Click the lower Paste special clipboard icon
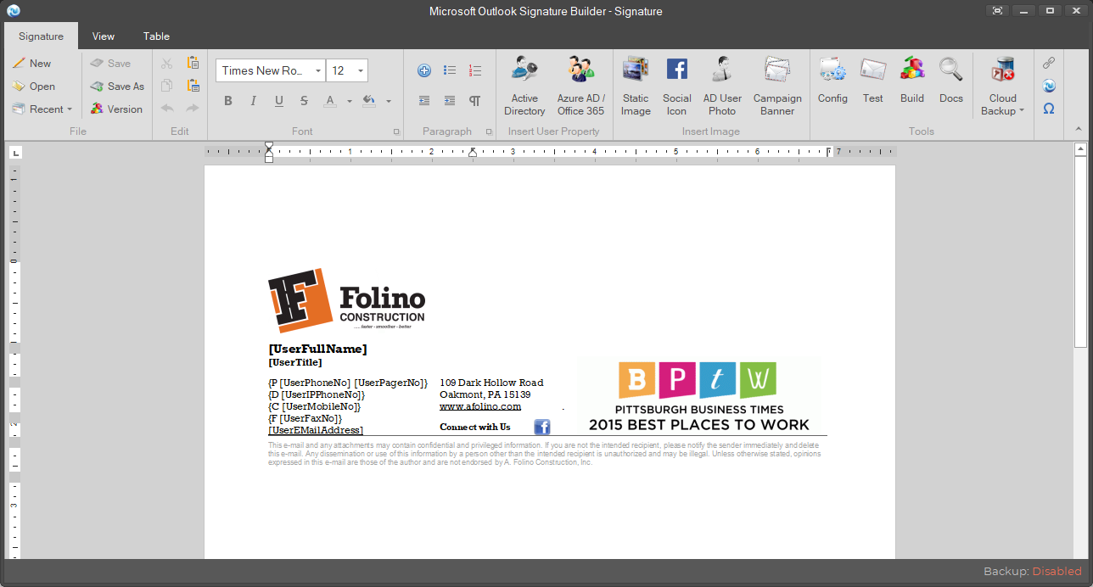1093x587 pixels. [193, 86]
